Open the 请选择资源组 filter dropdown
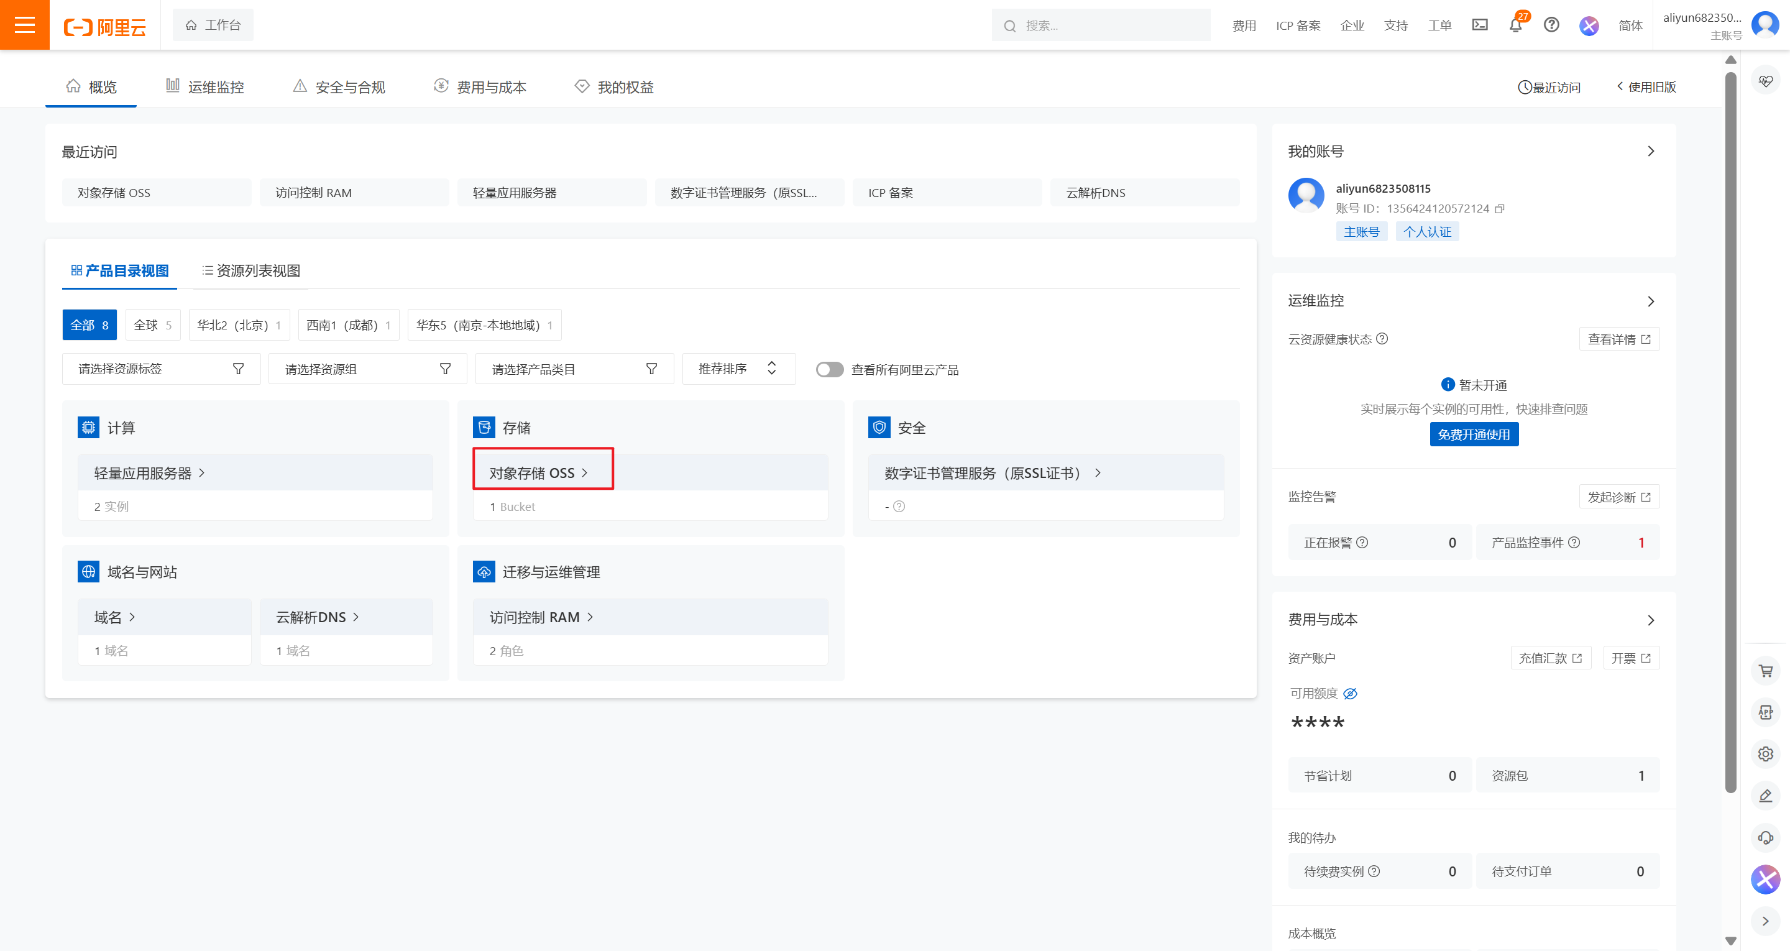The image size is (1790, 951). pos(367,369)
